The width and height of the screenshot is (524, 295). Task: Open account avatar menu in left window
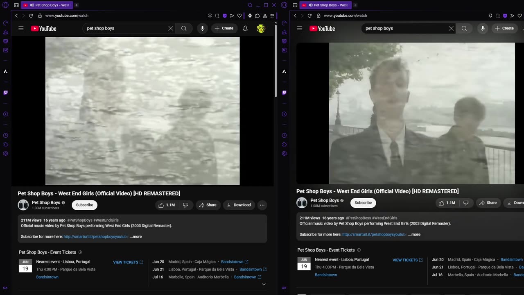(x=261, y=28)
